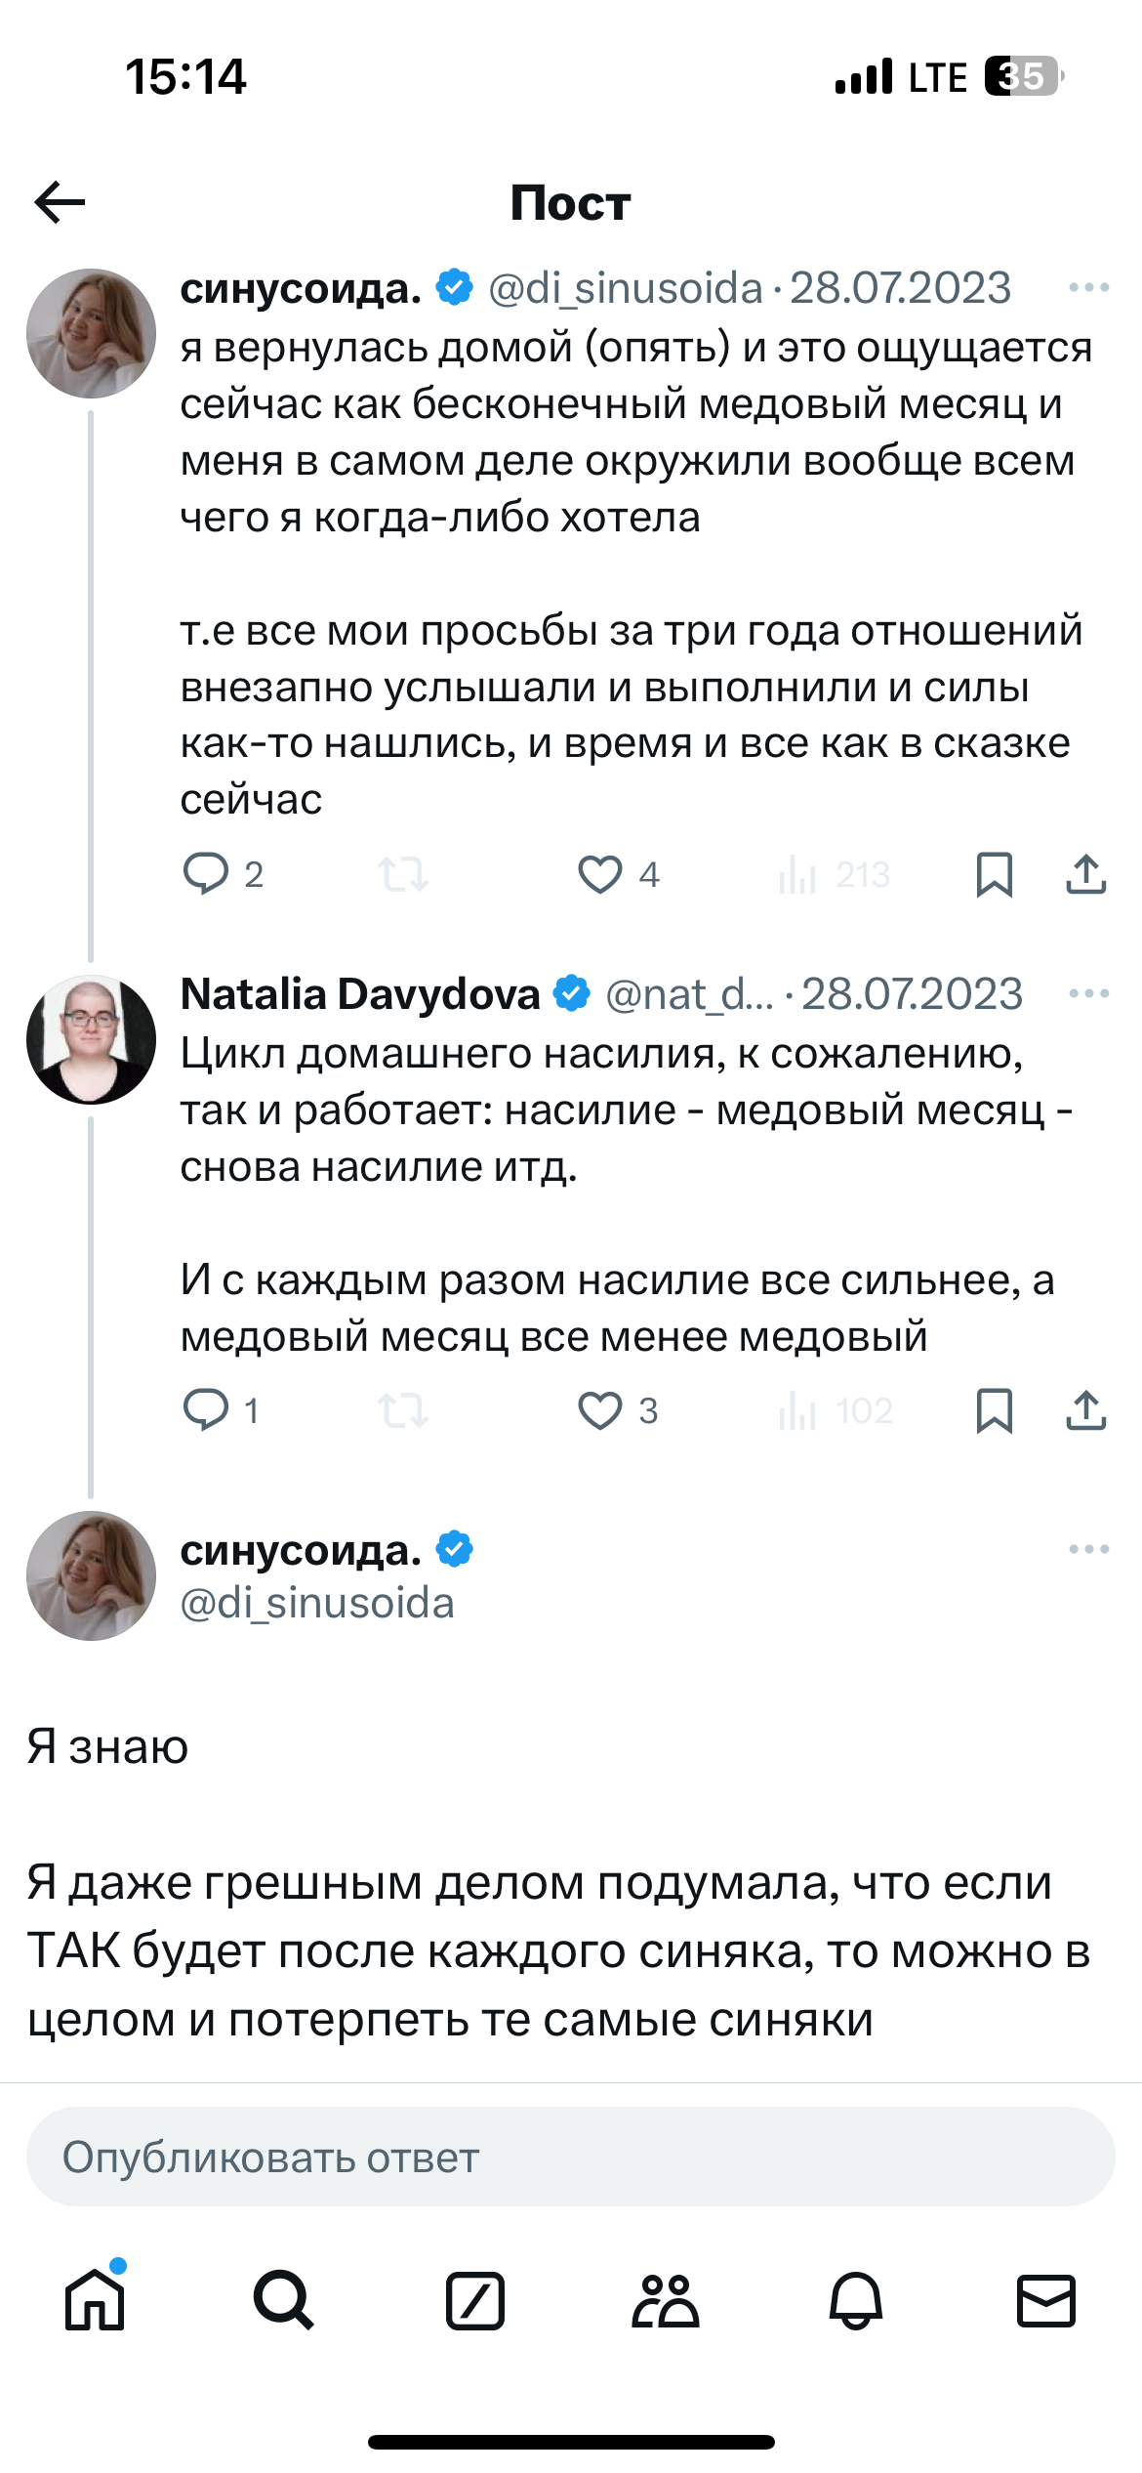Tap the Опубликовать ответ reply field
Screen dimensions: 1142x2473
point(571,2158)
